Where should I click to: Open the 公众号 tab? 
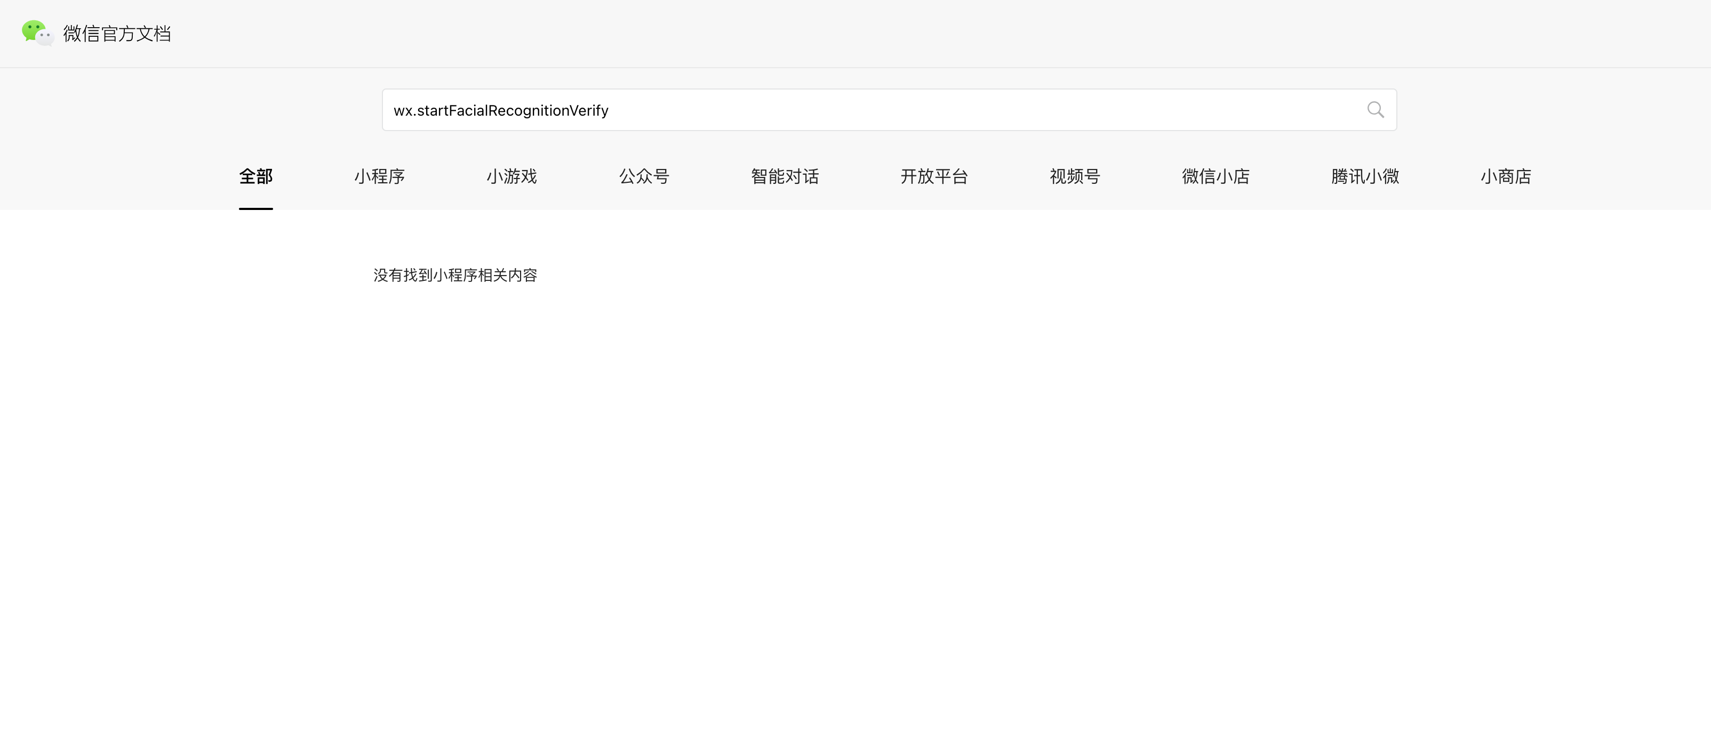[x=644, y=176]
